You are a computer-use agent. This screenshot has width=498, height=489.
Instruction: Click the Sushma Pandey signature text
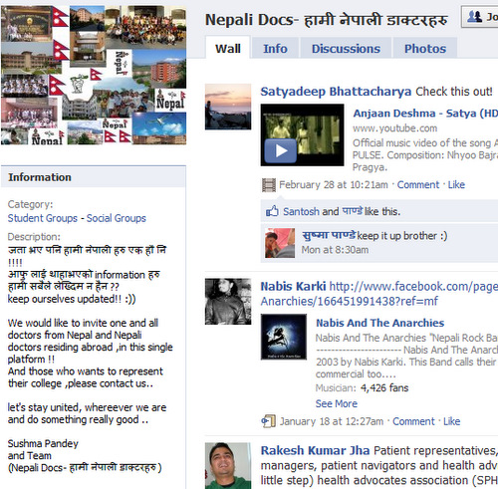pos(43,443)
